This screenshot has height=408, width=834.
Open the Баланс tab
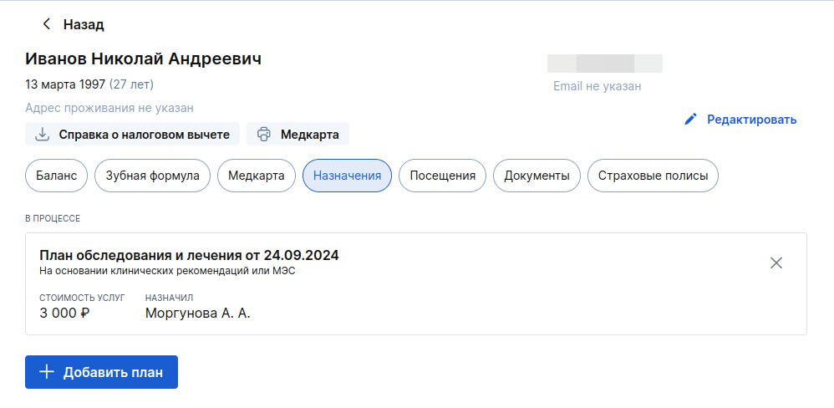(x=56, y=176)
